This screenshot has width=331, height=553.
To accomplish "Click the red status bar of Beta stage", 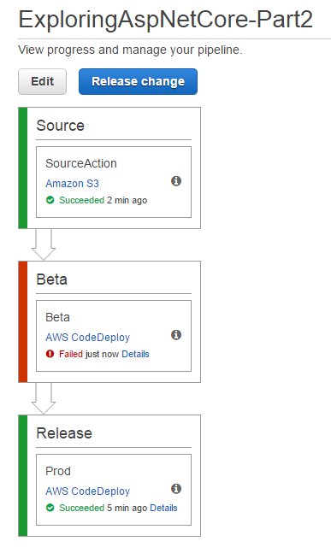I will (x=23, y=321).
